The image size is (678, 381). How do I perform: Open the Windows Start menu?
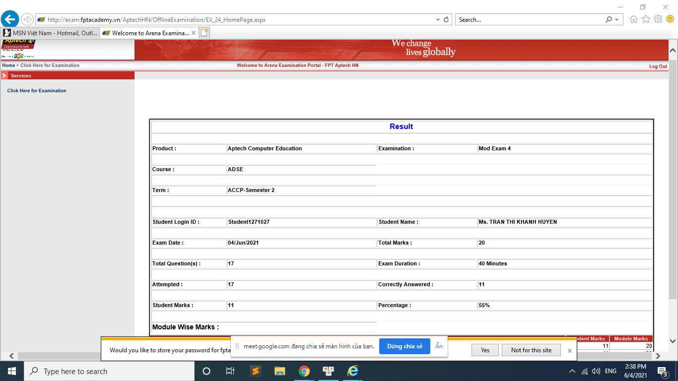pos(11,371)
